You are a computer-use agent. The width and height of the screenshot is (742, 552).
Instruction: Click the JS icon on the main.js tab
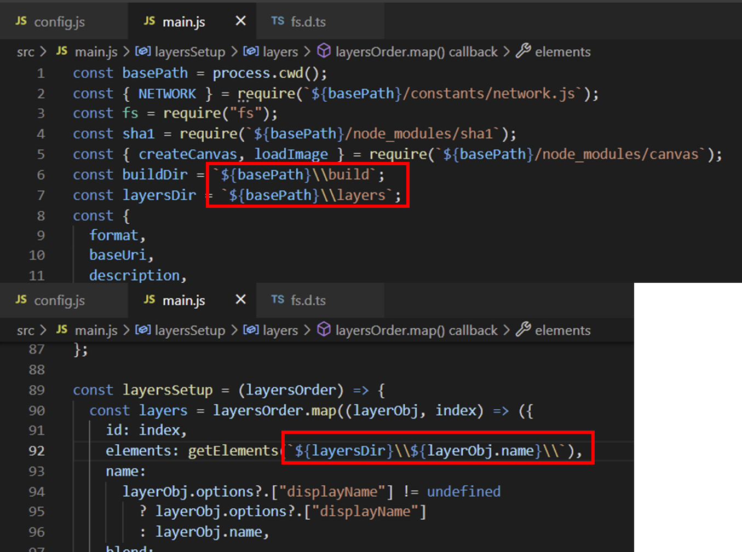point(149,21)
